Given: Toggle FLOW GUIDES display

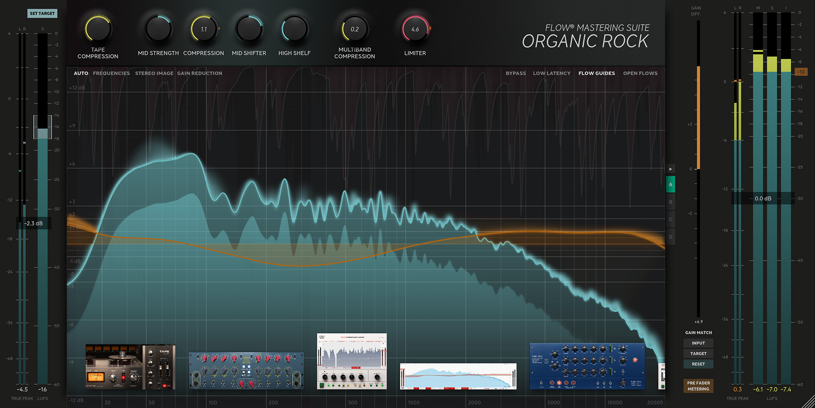Looking at the screenshot, I should point(596,73).
